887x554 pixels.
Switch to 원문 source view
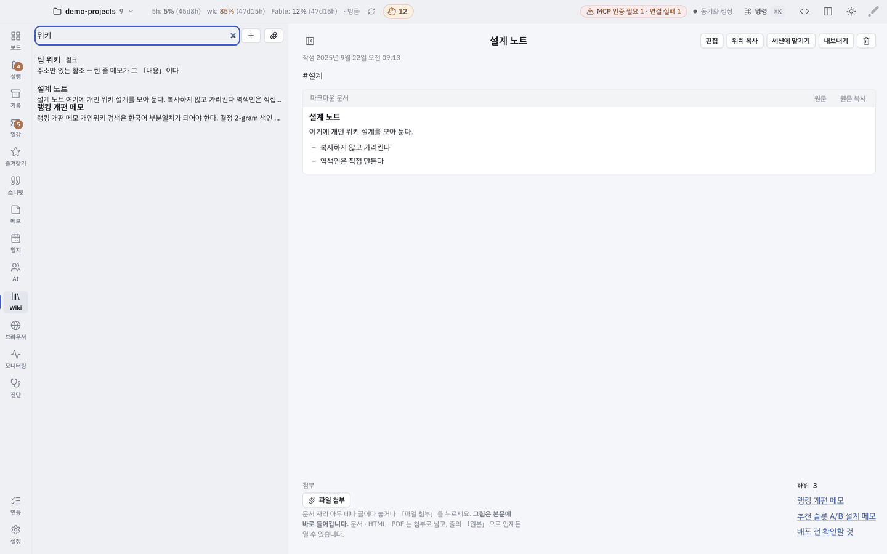(x=820, y=98)
